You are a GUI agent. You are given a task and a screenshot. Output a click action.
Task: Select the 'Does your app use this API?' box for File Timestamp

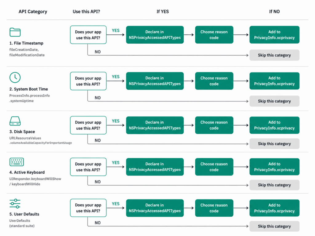(88, 35)
